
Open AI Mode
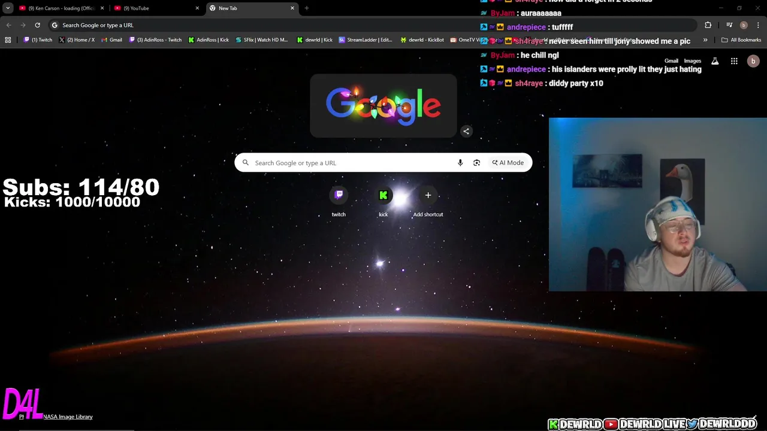pyautogui.click(x=508, y=163)
